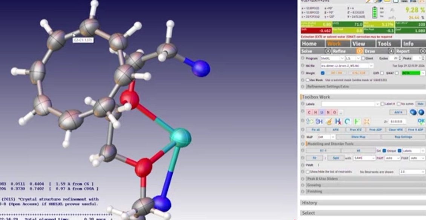Switch to sphere display via round blue icon

(421, 112)
